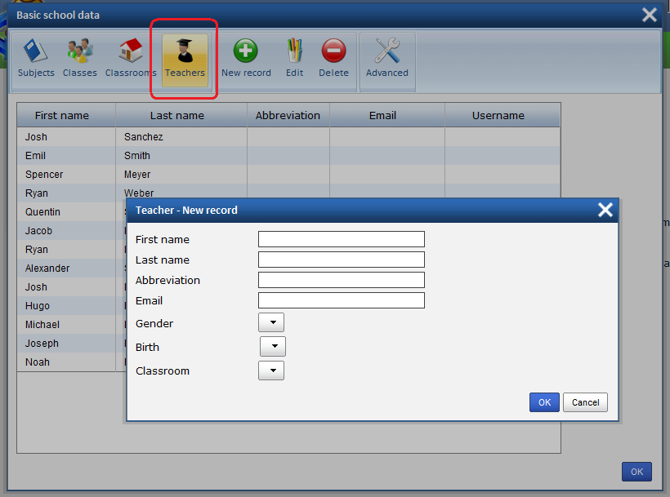670x497 pixels.
Task: Sort by the Username column header
Action: click(x=498, y=115)
